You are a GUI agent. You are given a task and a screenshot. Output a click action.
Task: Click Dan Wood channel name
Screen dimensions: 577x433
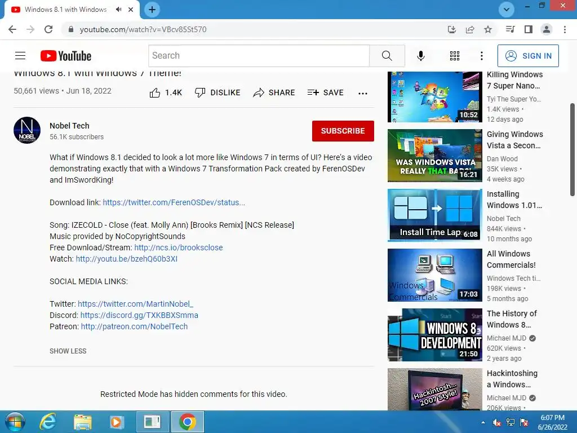(502, 158)
